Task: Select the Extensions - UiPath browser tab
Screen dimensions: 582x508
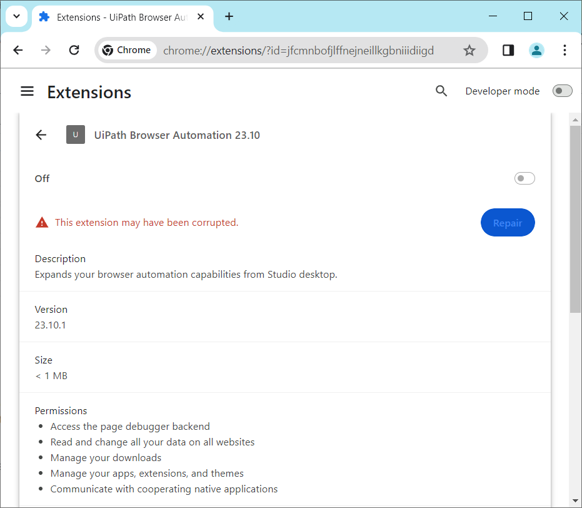Action: tap(119, 17)
